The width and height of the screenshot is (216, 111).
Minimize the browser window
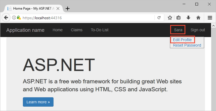pos(184,4)
